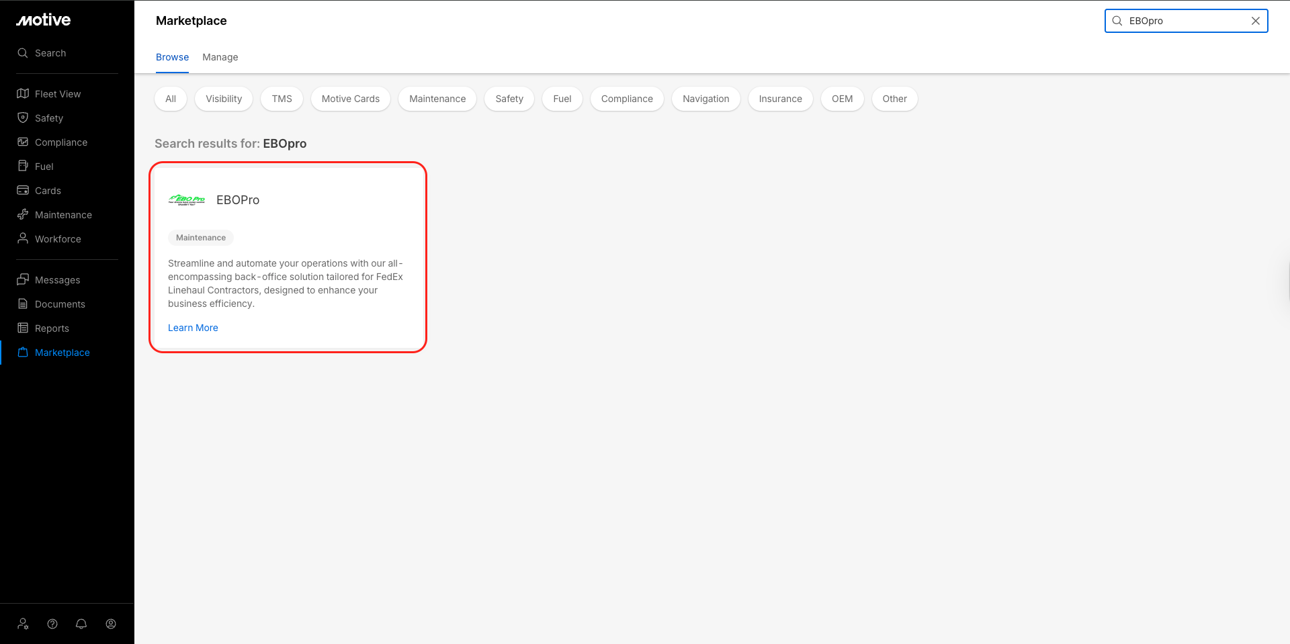
Task: Filter by Maintenance category chip
Action: pos(437,99)
